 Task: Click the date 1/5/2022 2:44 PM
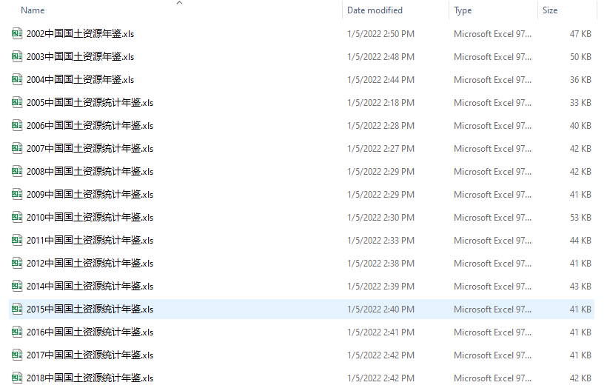point(381,79)
